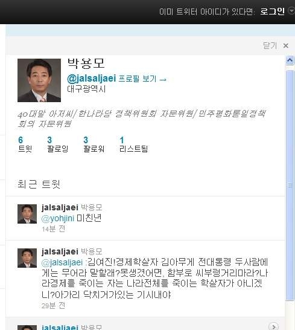Open the 3 팔로잉 count
This screenshot has width=295, height=330.
coord(58,144)
